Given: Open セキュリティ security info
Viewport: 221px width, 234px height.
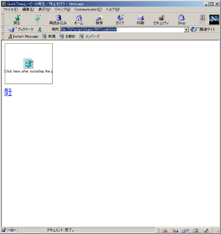Looking at the screenshot, I should click(161, 20).
